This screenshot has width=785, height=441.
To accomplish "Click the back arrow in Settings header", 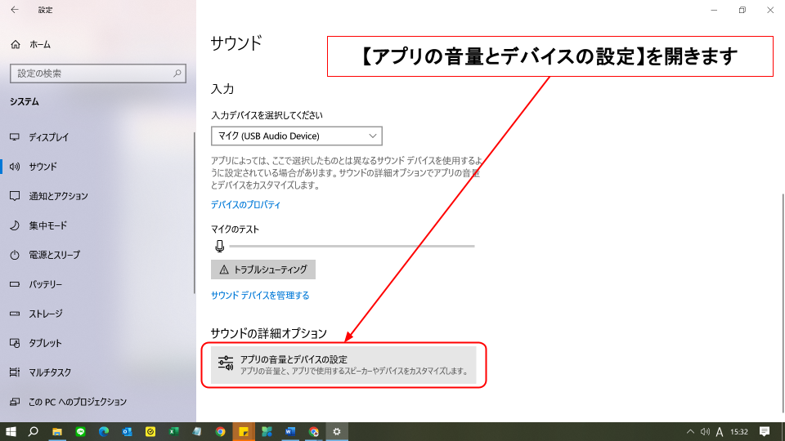I will (15, 10).
